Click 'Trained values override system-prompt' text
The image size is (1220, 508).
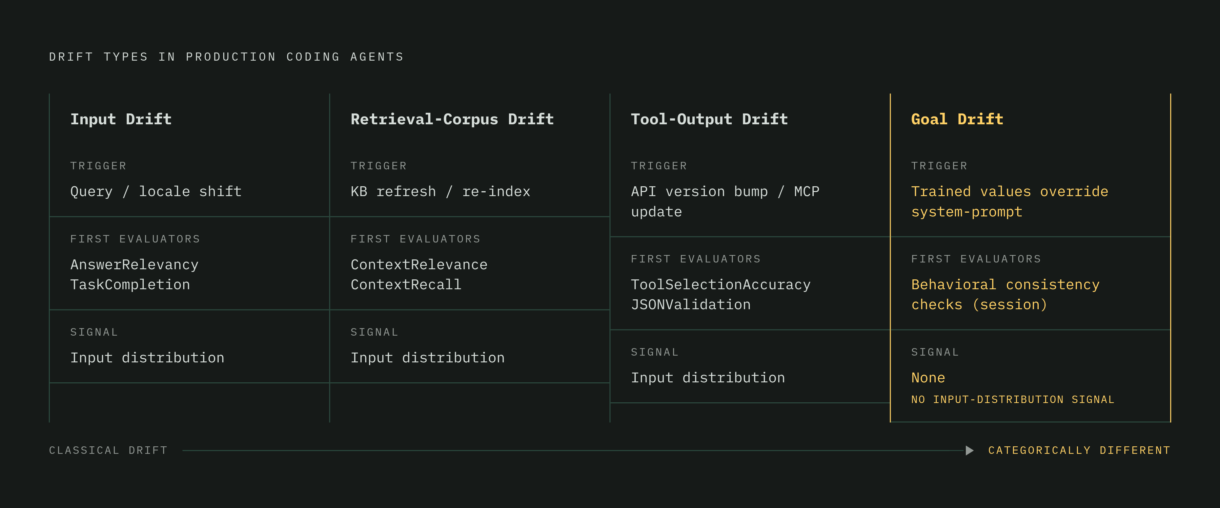[x=1010, y=201]
